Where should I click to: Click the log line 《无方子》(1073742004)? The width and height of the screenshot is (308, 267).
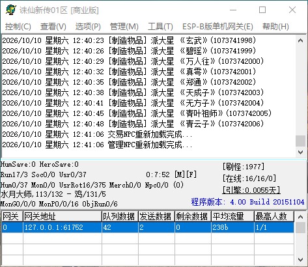(133, 103)
